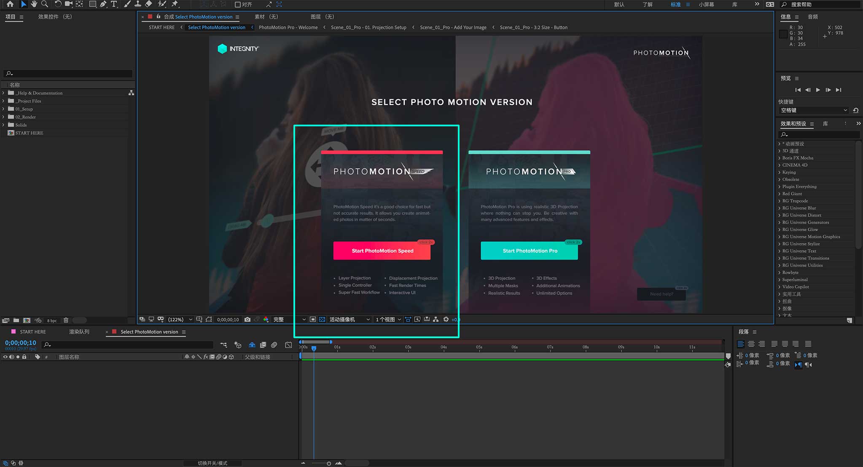
Task: Select the Roto Brush tool
Action: pyautogui.click(x=162, y=4)
